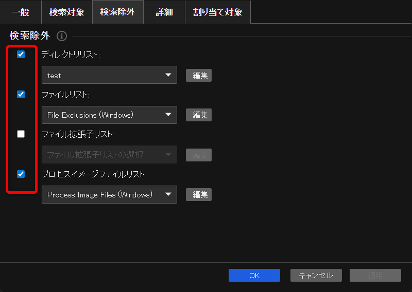Viewport: 412px width, 292px height.
Task: Click 編集 button next to File Exclusions
Action: [199, 115]
